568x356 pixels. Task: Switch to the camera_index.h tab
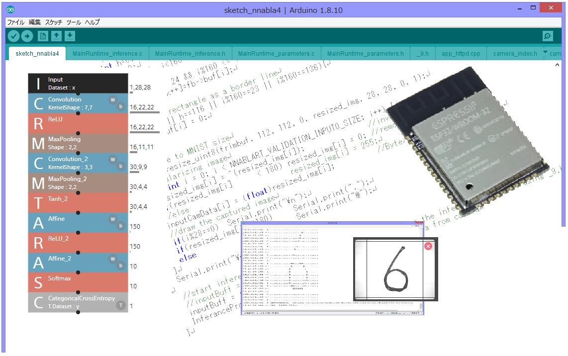[515, 54]
